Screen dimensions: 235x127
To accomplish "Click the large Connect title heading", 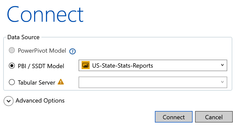I will [x=45, y=14].
